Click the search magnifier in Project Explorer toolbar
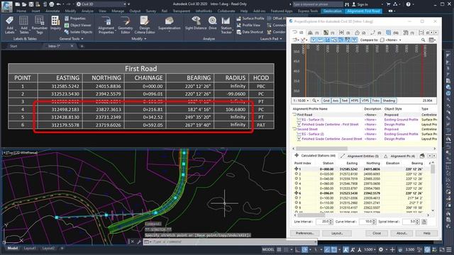 pos(423,40)
